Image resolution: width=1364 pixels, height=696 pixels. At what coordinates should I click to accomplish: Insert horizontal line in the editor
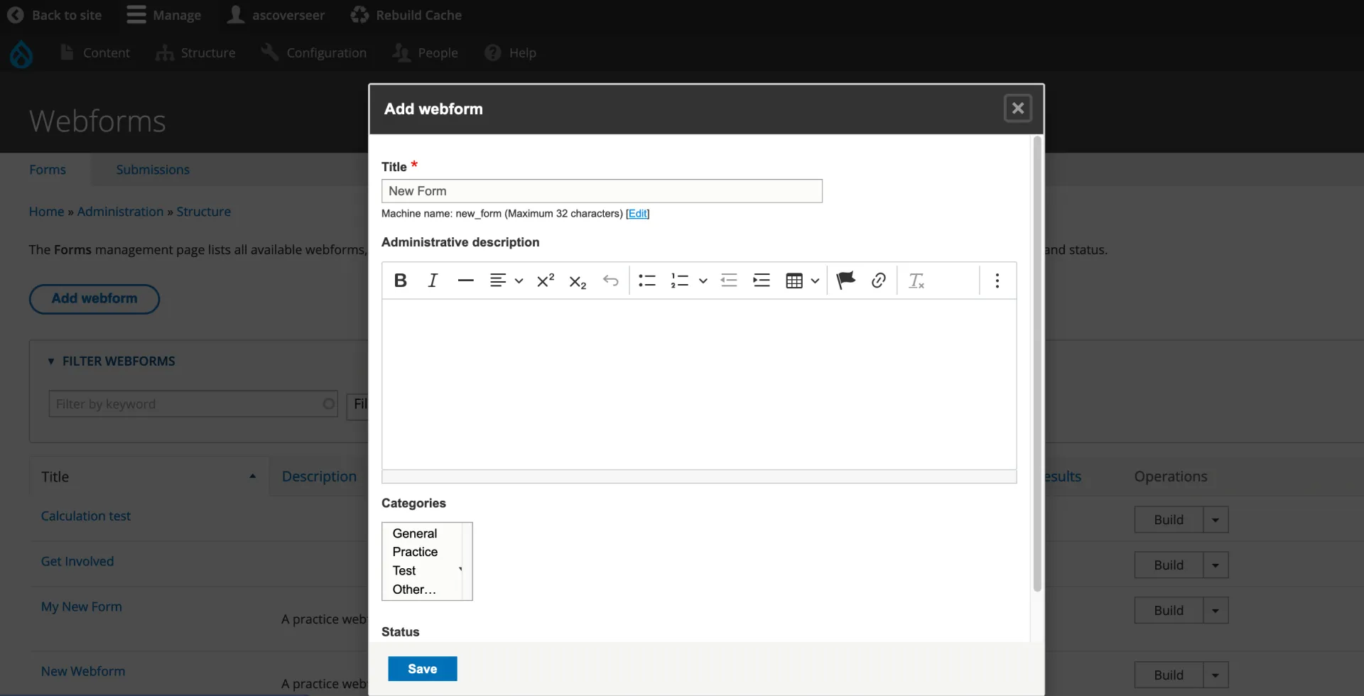[x=465, y=281]
